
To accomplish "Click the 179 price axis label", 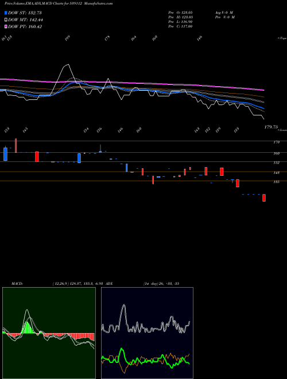I will click(276, 142).
